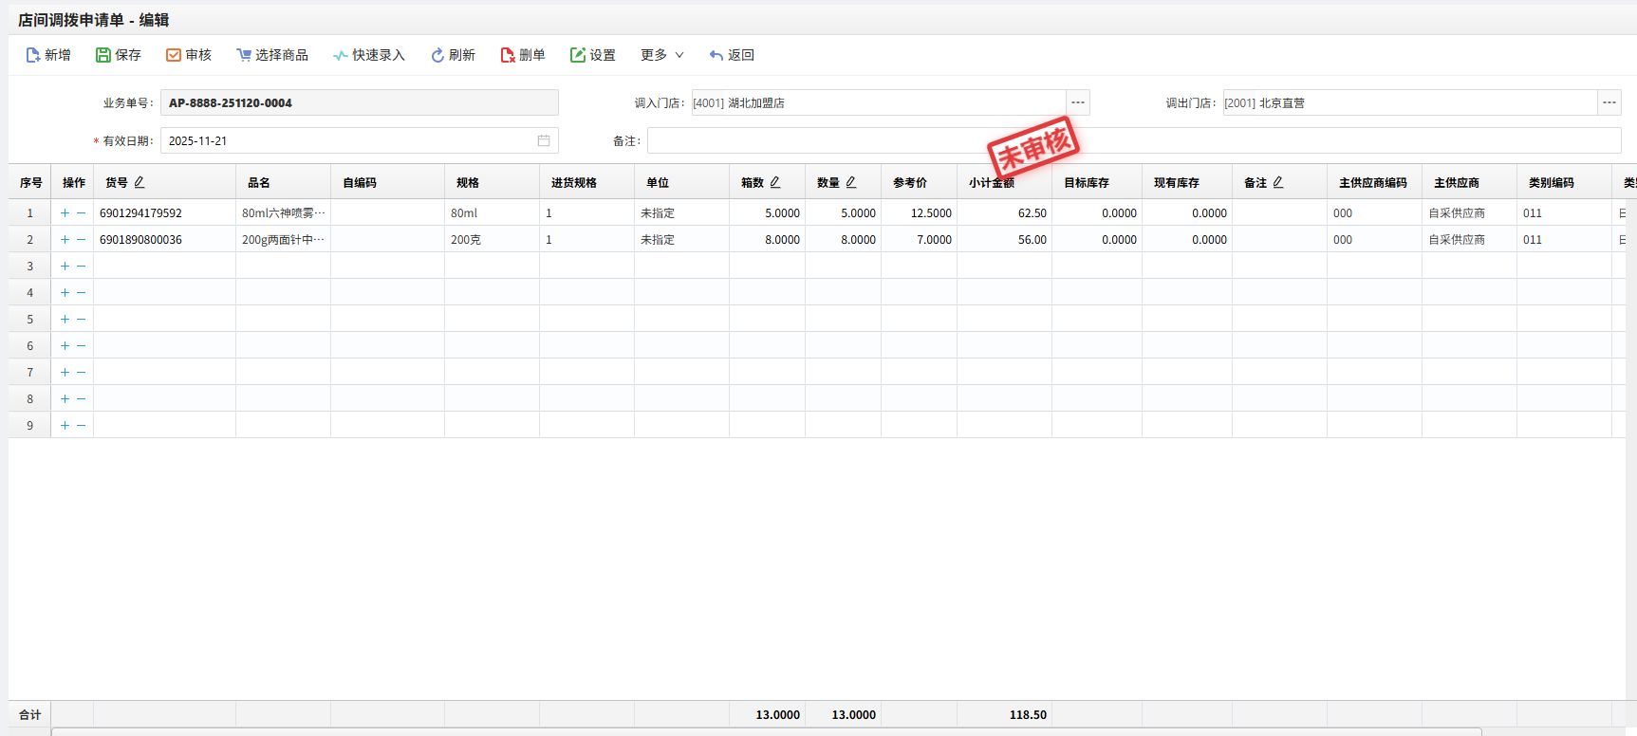The width and height of the screenshot is (1637, 736).
Task: Click the 新增 (new) toolbar icon
Action: click(x=33, y=55)
